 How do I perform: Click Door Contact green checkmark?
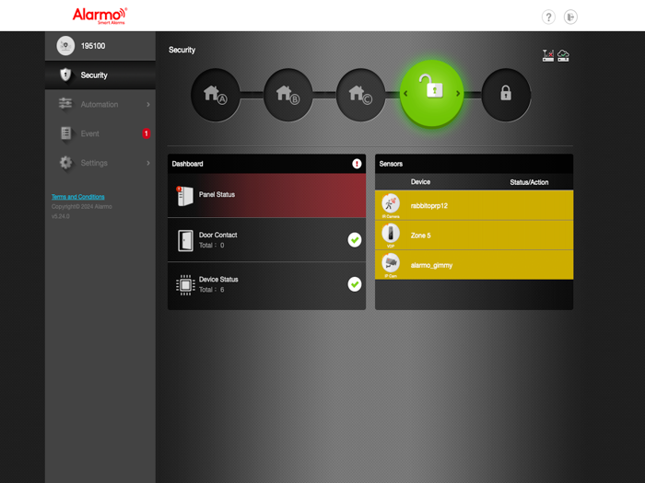pyautogui.click(x=355, y=240)
